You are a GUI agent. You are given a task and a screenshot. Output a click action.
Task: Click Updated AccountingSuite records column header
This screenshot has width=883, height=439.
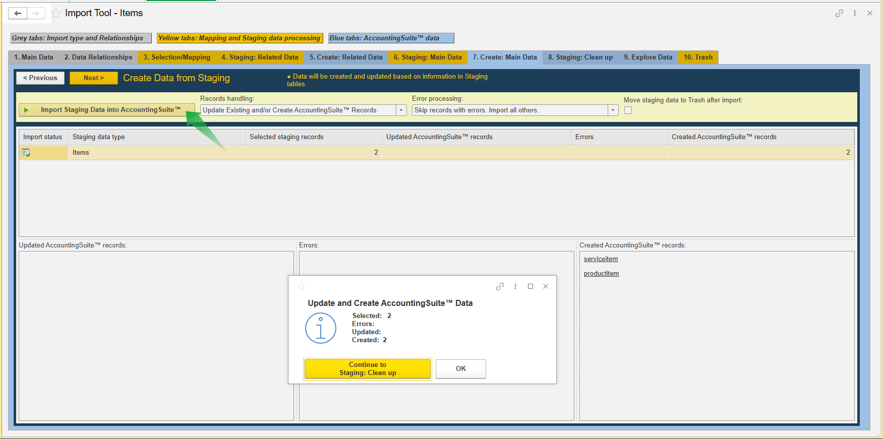pos(477,137)
